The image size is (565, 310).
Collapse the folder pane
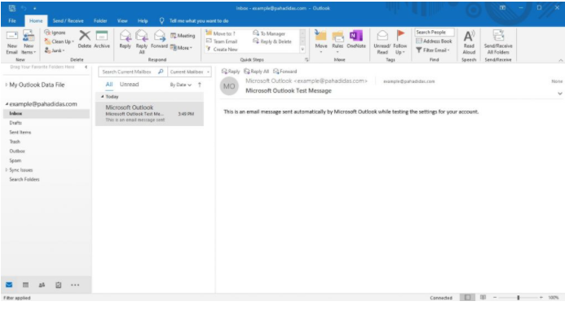coord(86,67)
